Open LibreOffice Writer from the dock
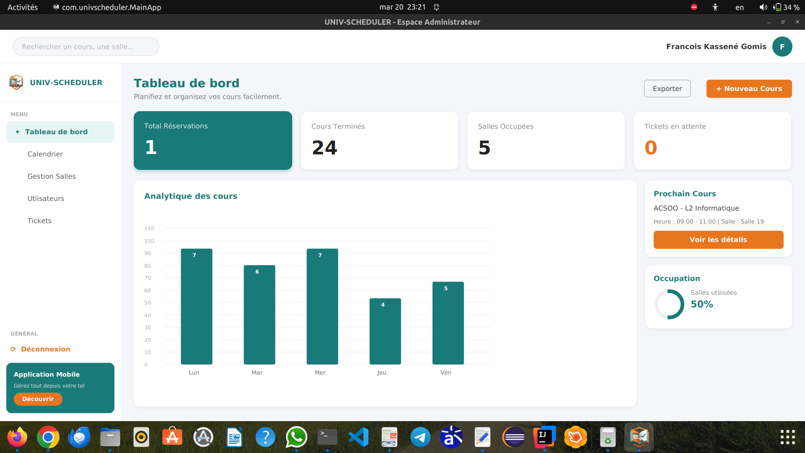 (234, 437)
